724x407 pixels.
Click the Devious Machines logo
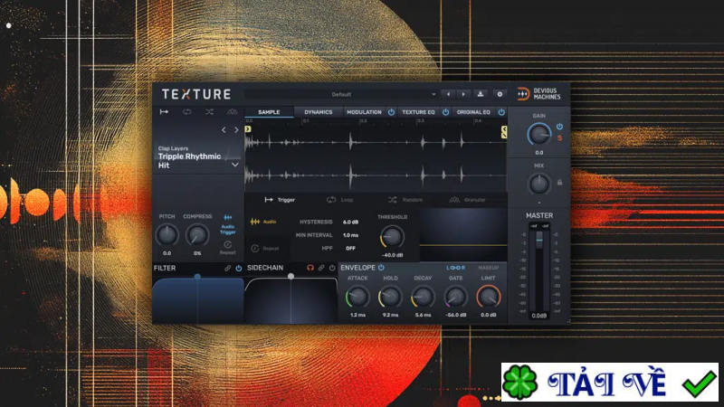538,94
